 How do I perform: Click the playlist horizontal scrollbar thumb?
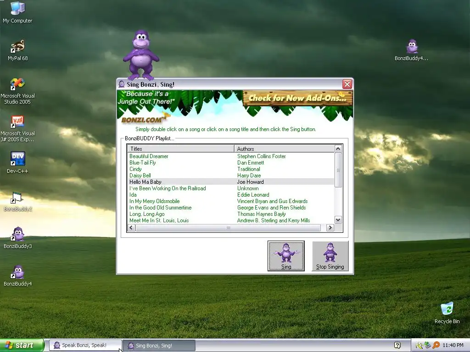pos(228,228)
